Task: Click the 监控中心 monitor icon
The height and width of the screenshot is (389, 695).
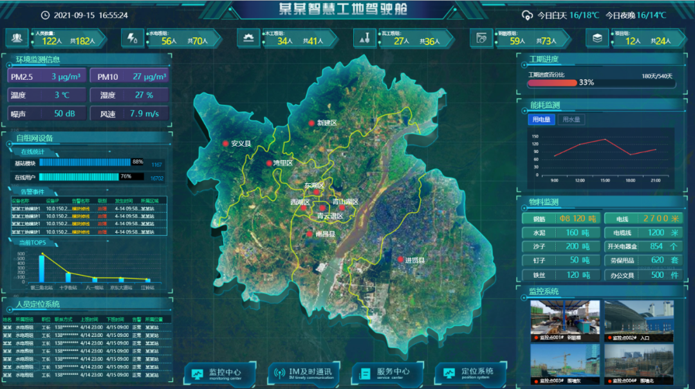Action: tap(198, 374)
